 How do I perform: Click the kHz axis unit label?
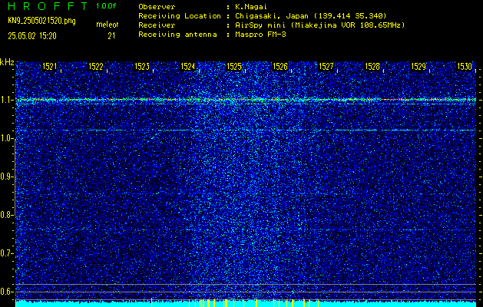[7, 62]
